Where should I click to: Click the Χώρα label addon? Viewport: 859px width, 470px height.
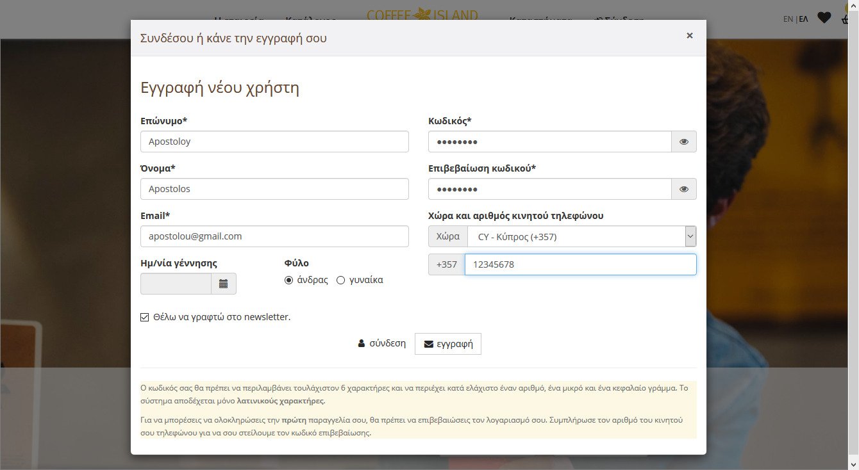pyautogui.click(x=448, y=236)
